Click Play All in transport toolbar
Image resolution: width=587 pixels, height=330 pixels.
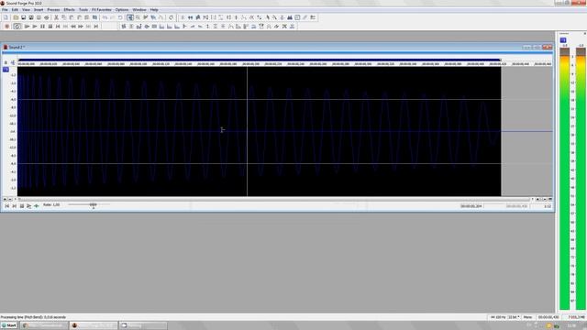pos(27,27)
